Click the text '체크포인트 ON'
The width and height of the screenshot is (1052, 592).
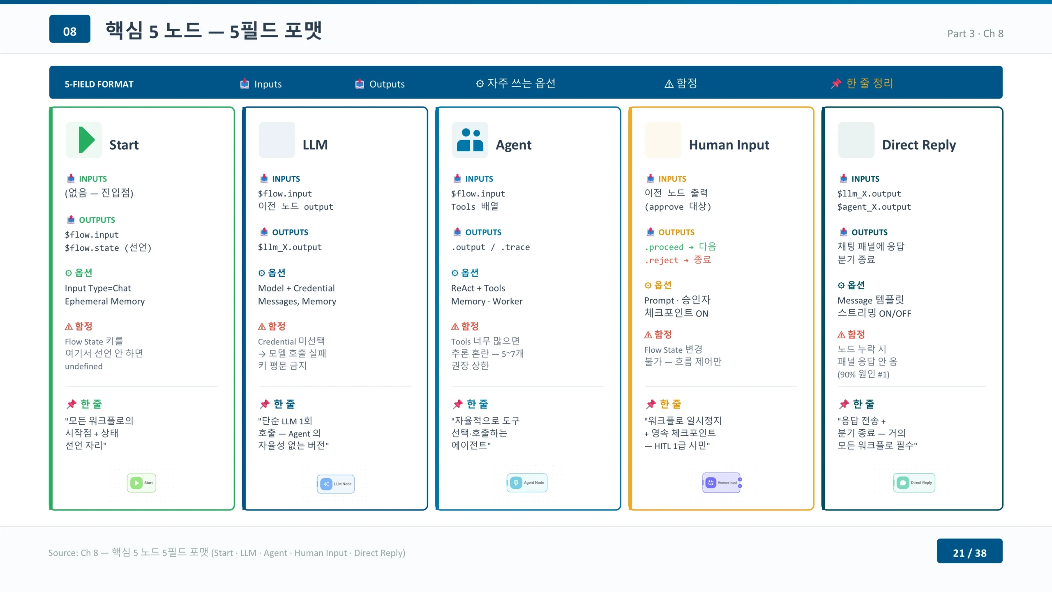tap(676, 313)
